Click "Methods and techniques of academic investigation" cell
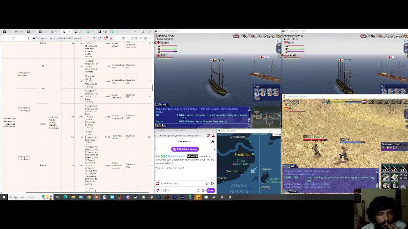Viewport: 408px width, 229px height. 9,122
